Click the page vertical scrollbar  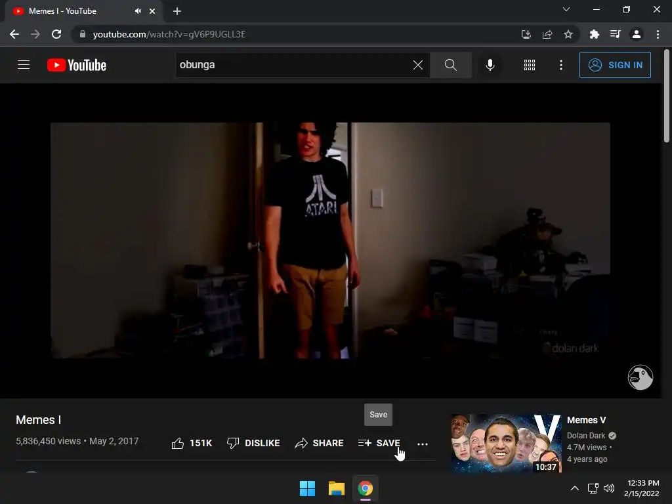(x=667, y=96)
